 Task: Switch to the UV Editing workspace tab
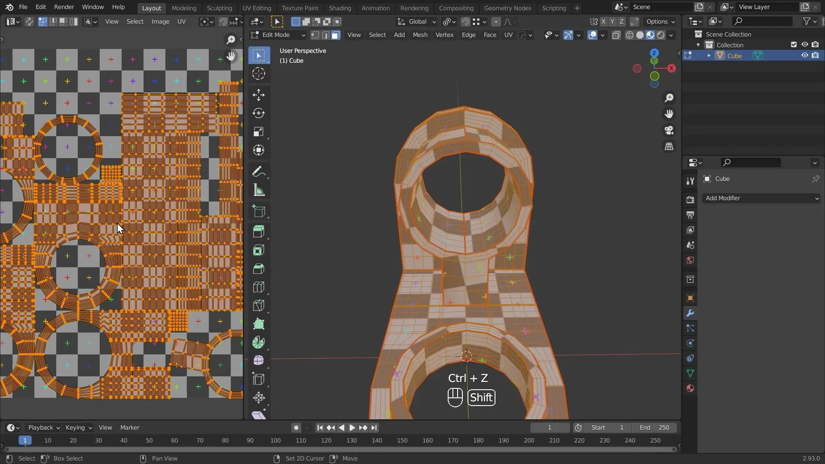tap(257, 8)
